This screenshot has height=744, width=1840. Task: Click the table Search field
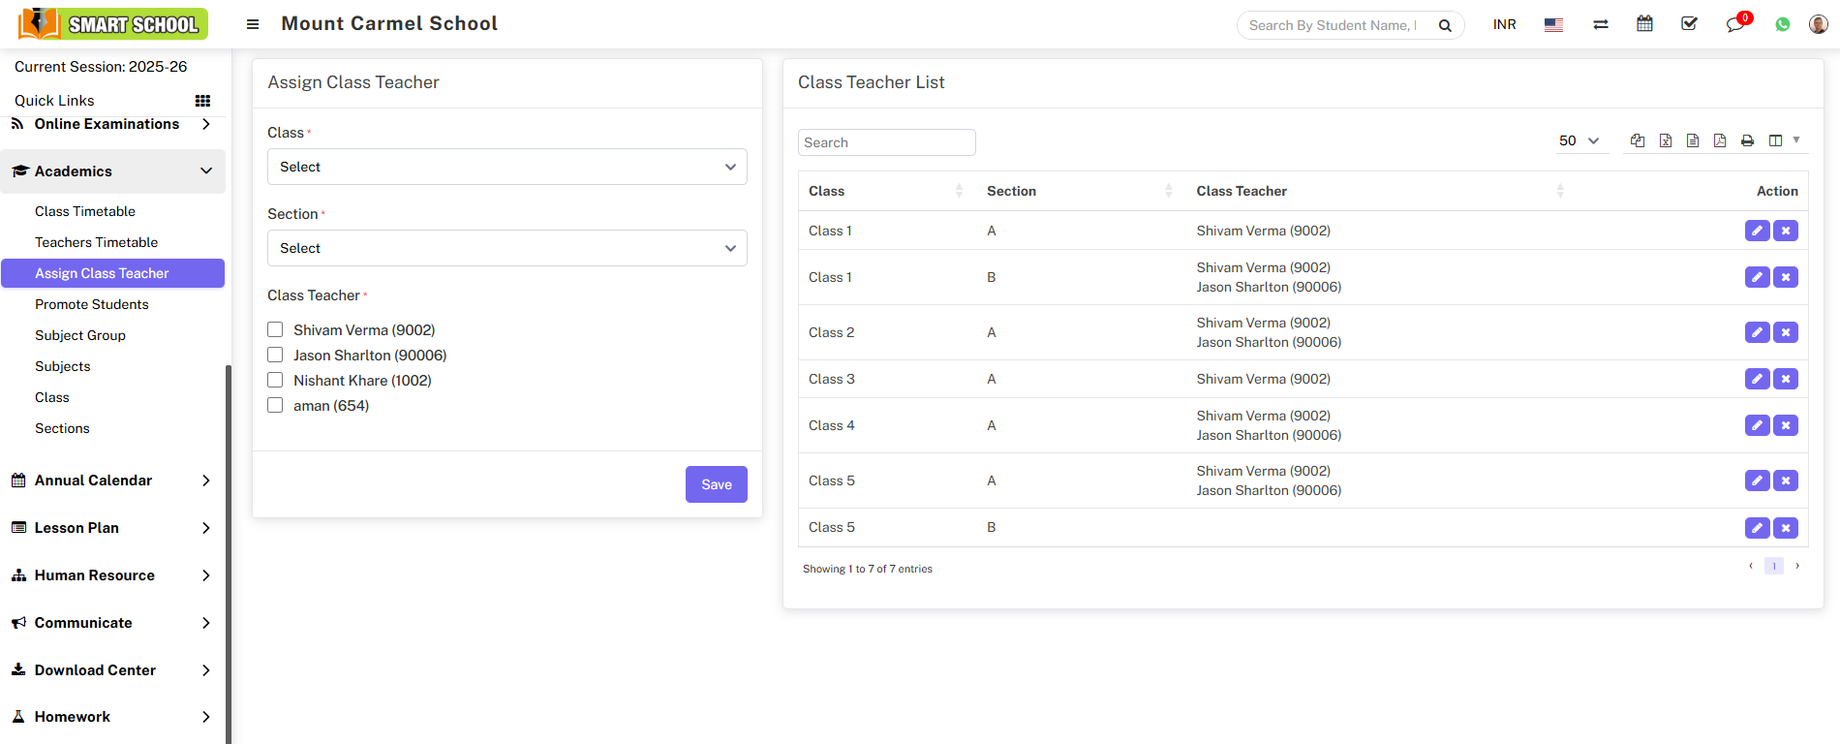coord(887,142)
